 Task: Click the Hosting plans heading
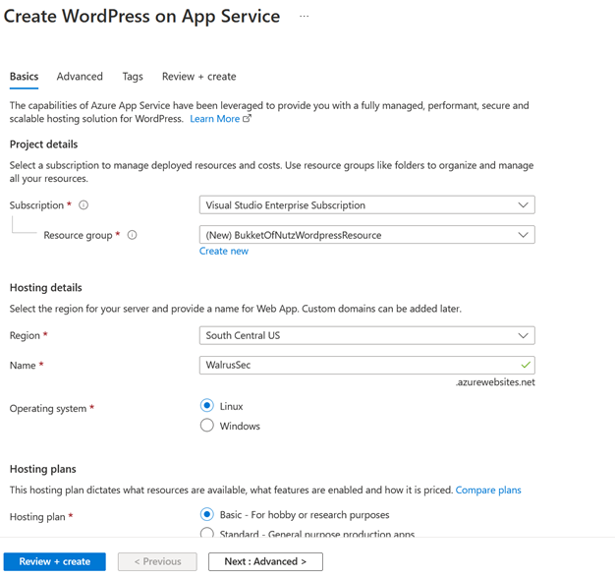tap(43, 469)
